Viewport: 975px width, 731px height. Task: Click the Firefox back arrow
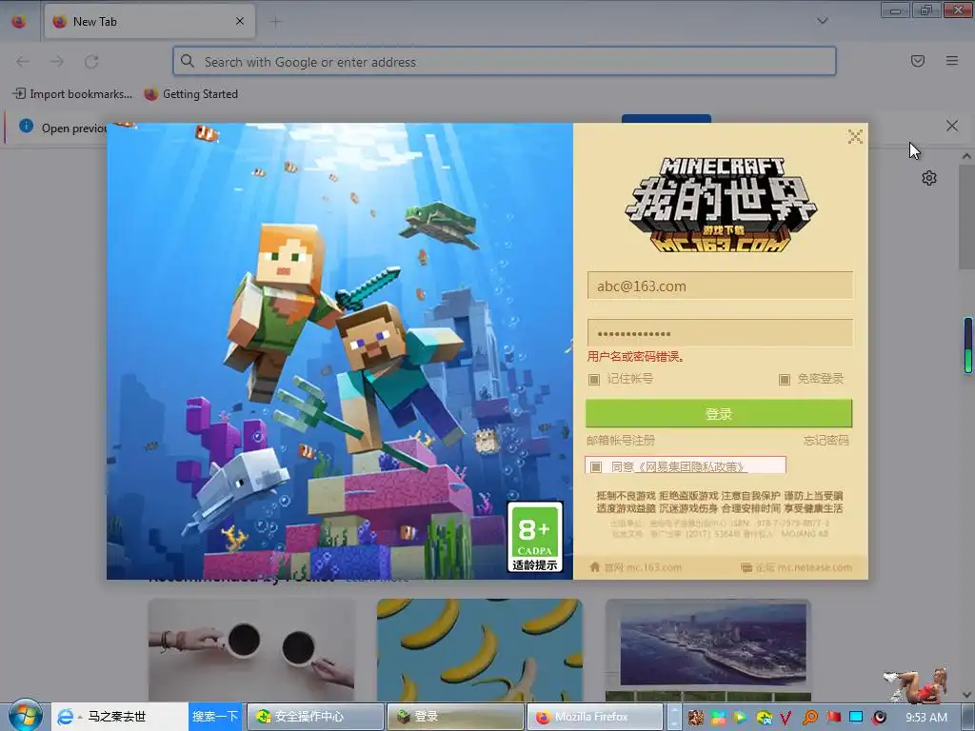click(23, 62)
